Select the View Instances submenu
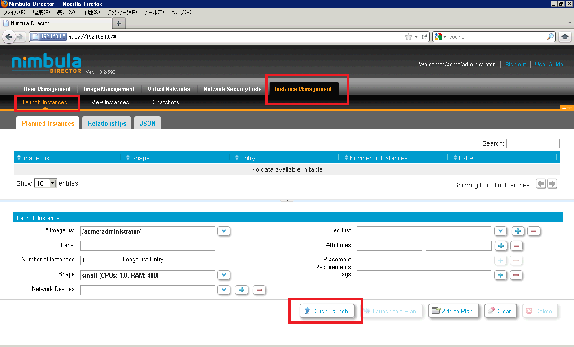The width and height of the screenshot is (574, 347). coord(110,102)
